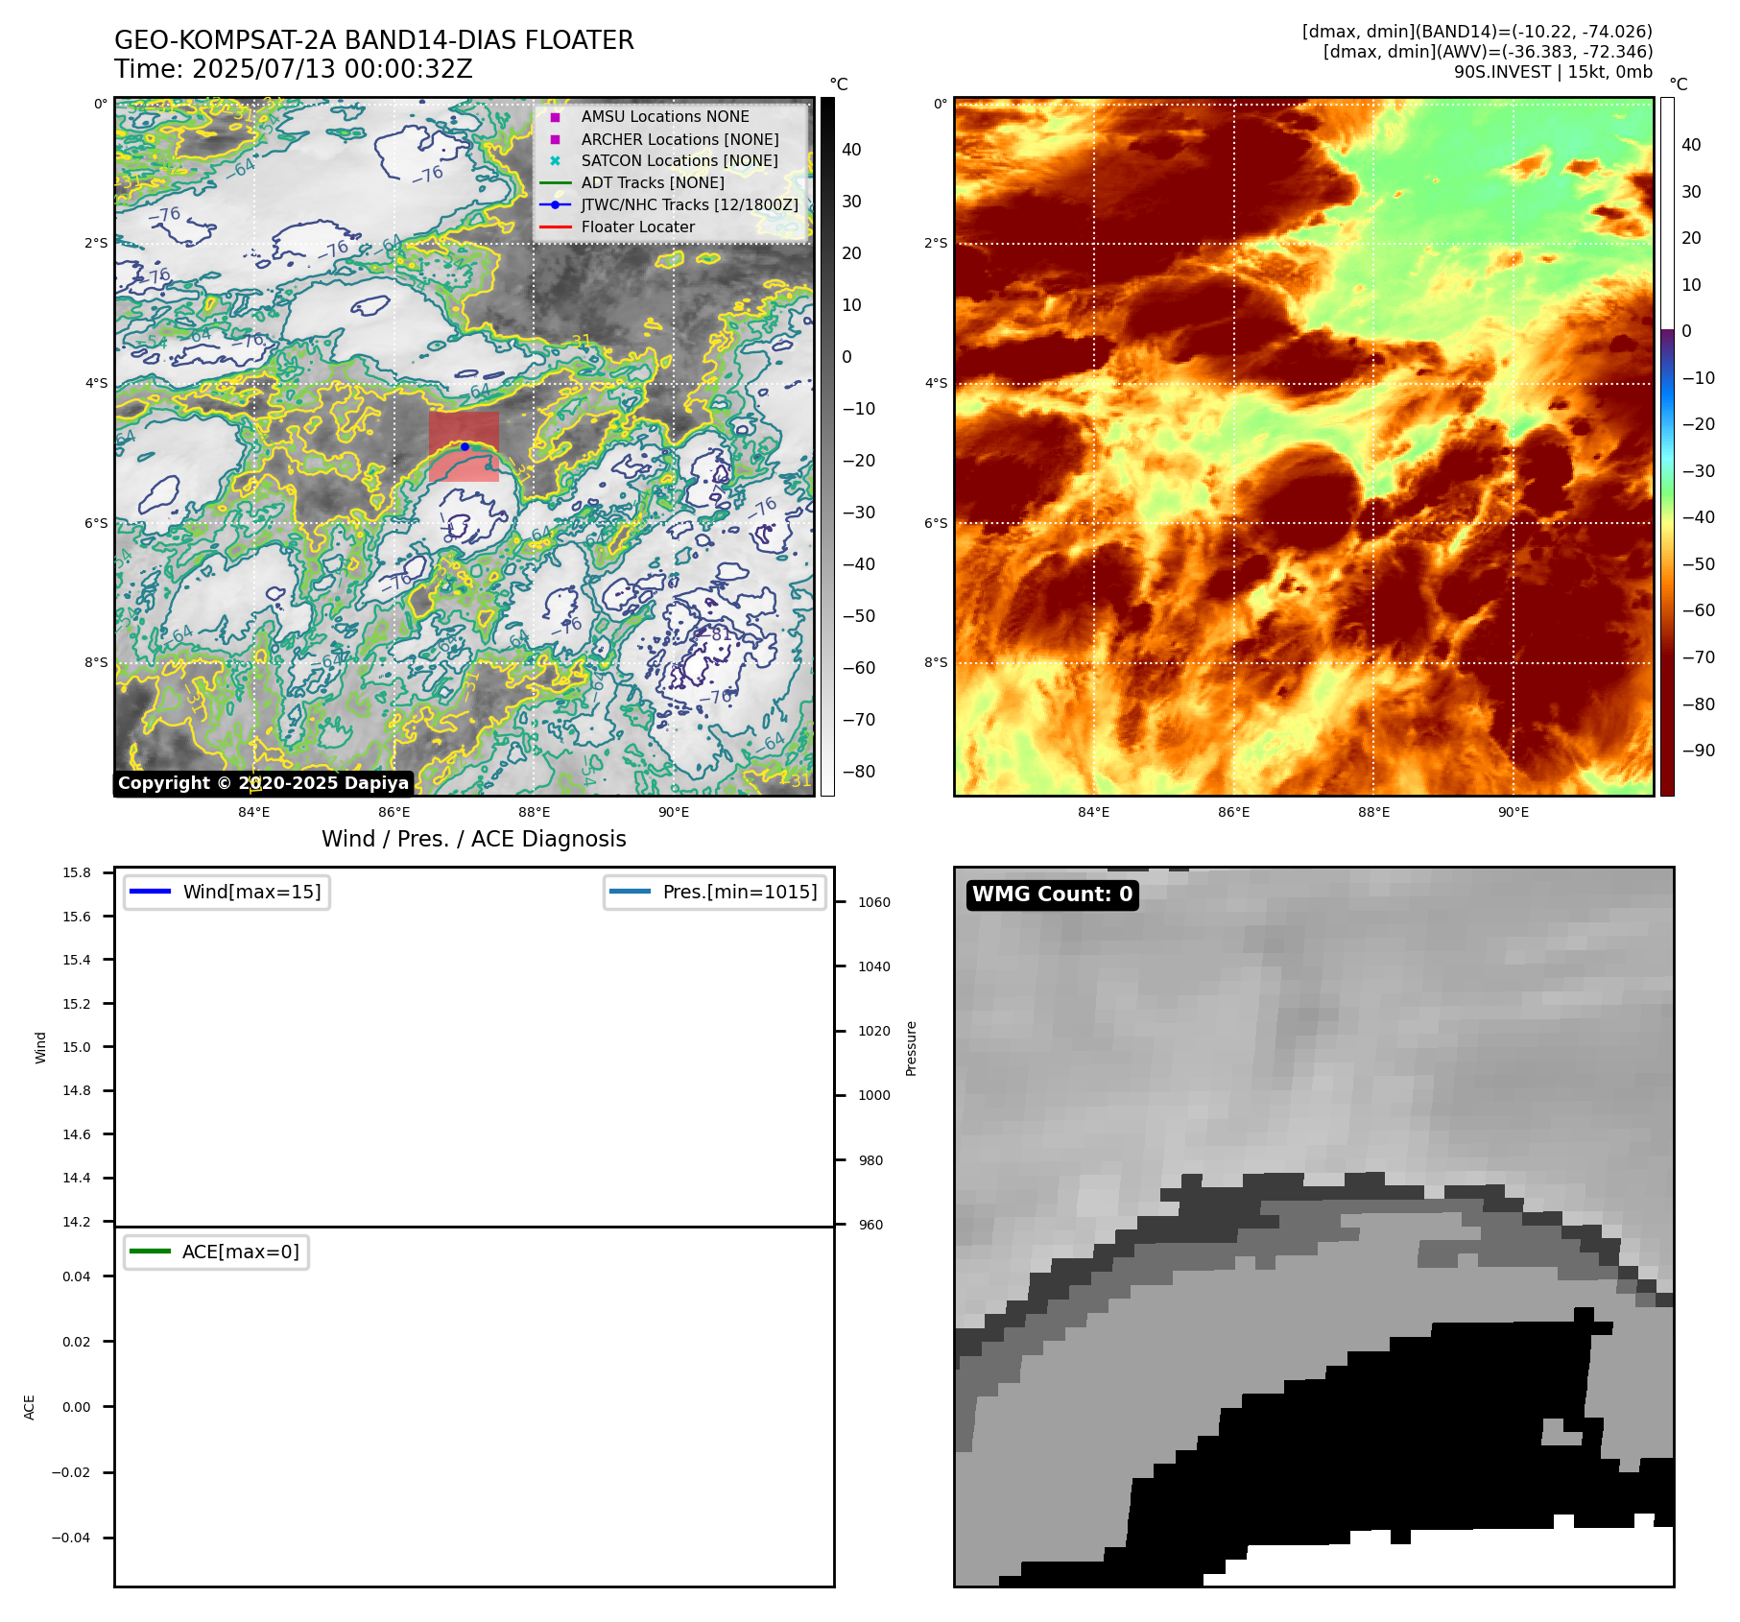Click the green line sample beside ADT Tracks

pyautogui.click(x=555, y=183)
